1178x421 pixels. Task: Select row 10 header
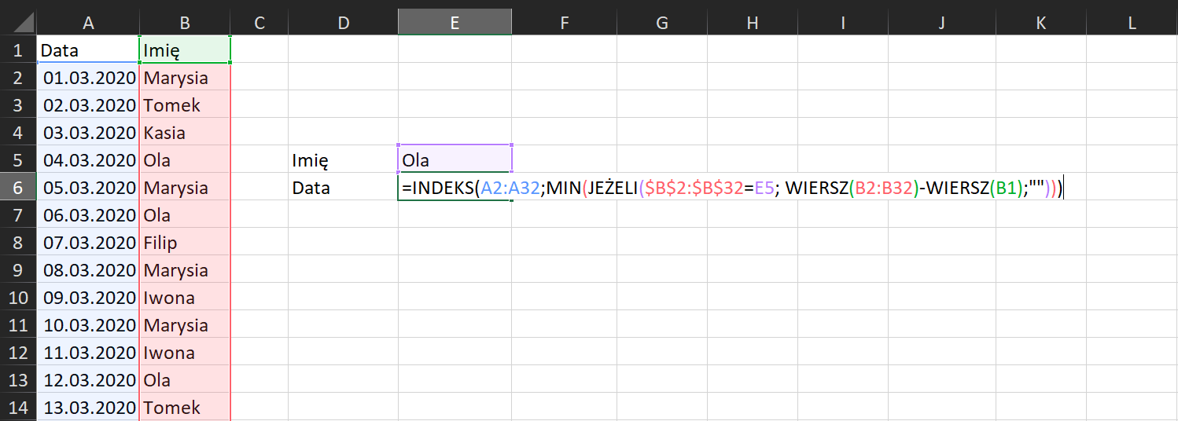18,298
